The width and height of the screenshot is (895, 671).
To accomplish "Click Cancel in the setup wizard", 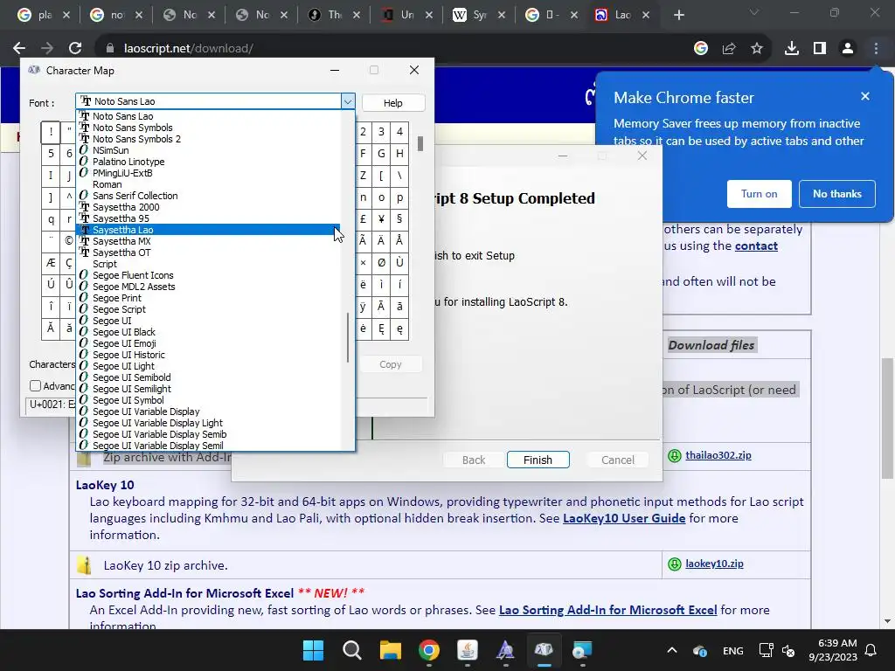I will pyautogui.click(x=618, y=460).
